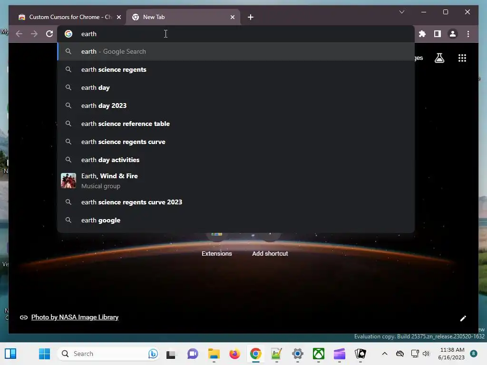Choose 'earth science reference table' suggestion
Viewport: 487px width, 365px height.
236,124
